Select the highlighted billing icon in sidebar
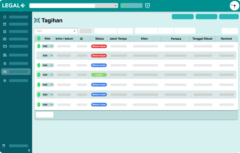 (5, 72)
